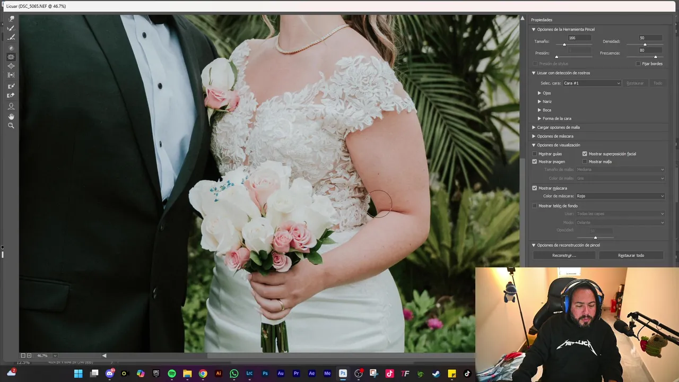Expand Opciones de máscara section
Viewport: 679px width, 382px height.
(x=534, y=136)
